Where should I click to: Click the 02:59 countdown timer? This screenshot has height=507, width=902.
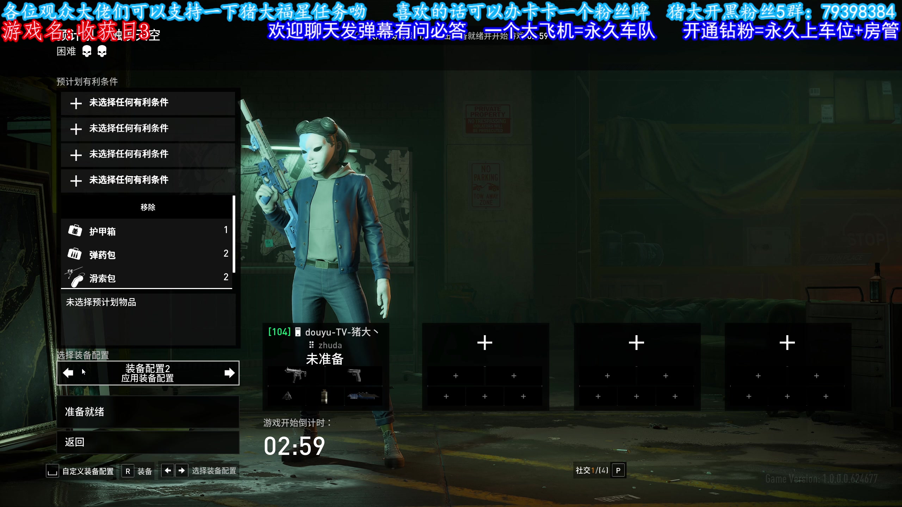coord(295,446)
